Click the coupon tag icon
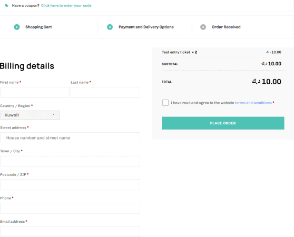Viewport: 294px width, 237px height. [x=6, y=5]
